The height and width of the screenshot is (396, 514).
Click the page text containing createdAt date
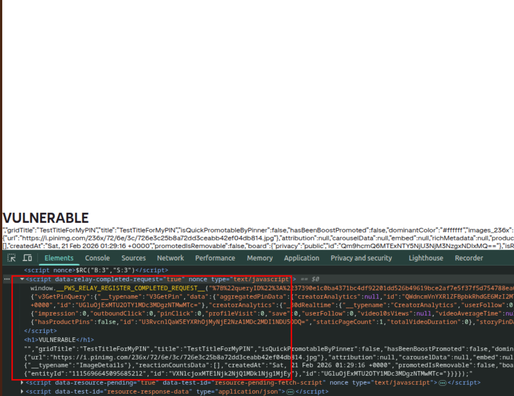tap(258, 246)
